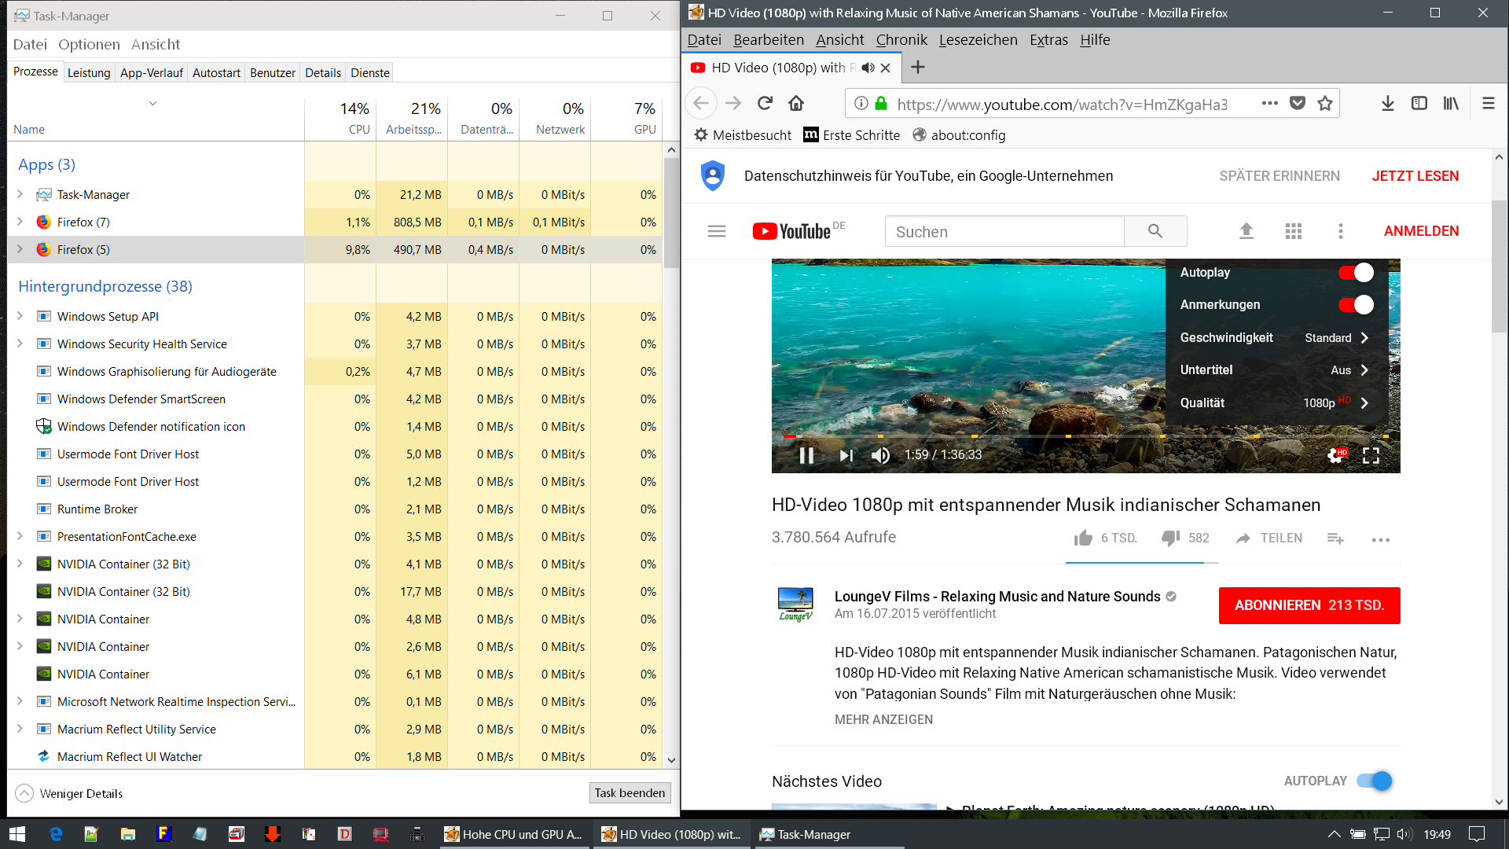Click the Task beenden button
Screen dimensions: 1509x849
pos(630,792)
